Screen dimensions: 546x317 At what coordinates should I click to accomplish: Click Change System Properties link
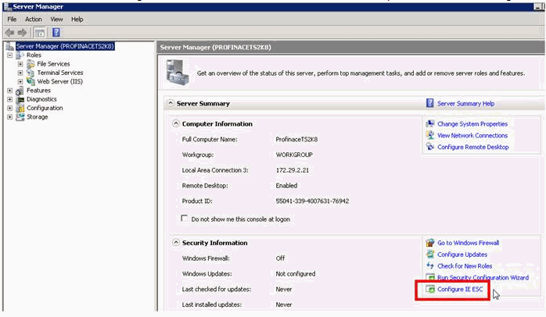[x=472, y=123]
